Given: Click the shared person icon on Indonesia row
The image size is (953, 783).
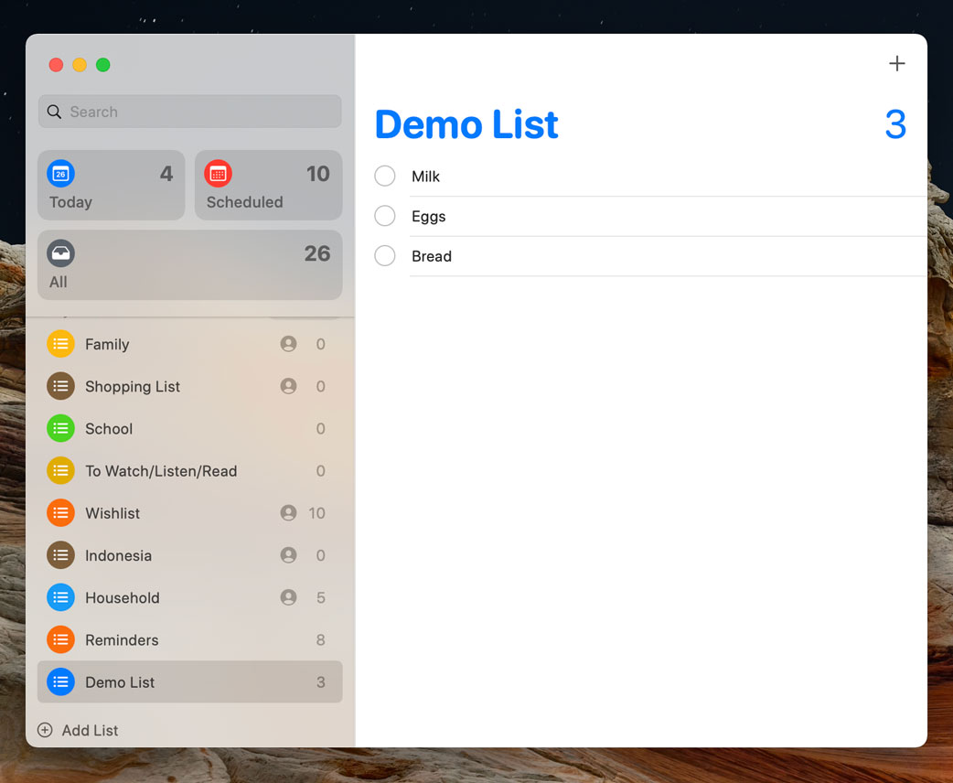Looking at the screenshot, I should tap(289, 555).
